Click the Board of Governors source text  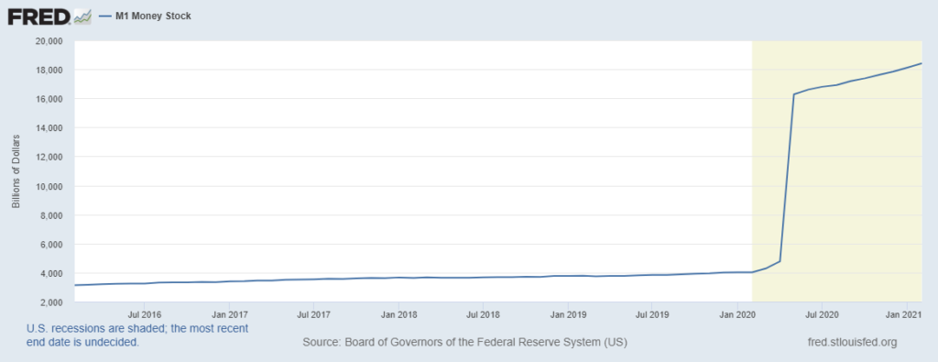click(x=464, y=342)
